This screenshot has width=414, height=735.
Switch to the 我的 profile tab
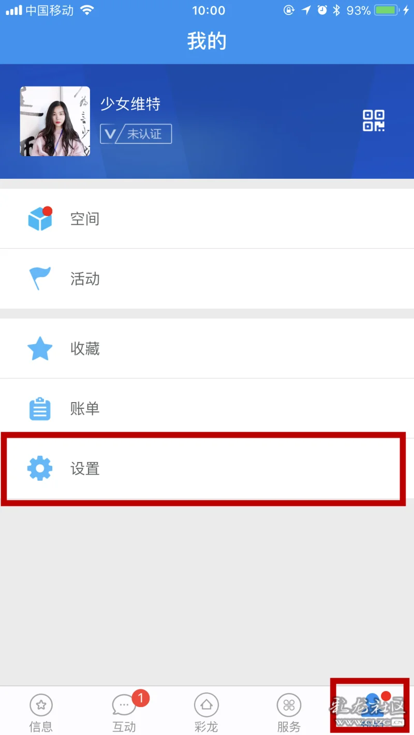(371, 706)
